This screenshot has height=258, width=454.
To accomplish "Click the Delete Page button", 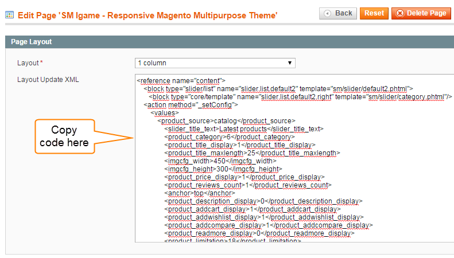I will click(x=421, y=13).
